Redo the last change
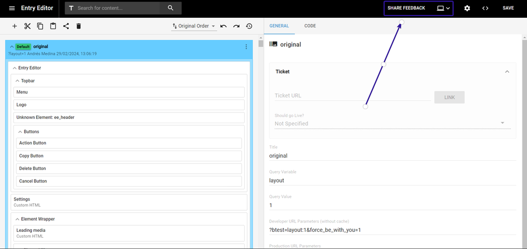 tap(236, 26)
